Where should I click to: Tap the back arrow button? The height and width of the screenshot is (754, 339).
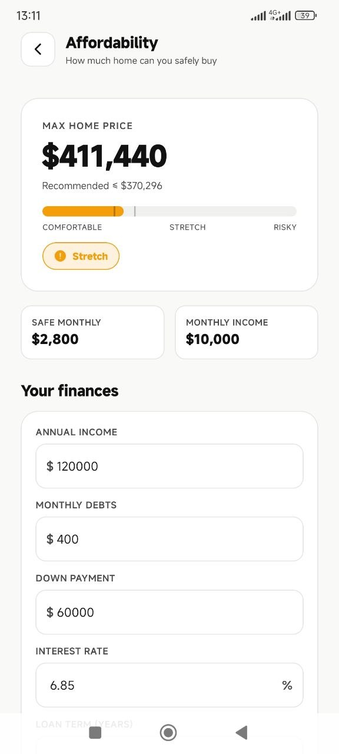38,49
